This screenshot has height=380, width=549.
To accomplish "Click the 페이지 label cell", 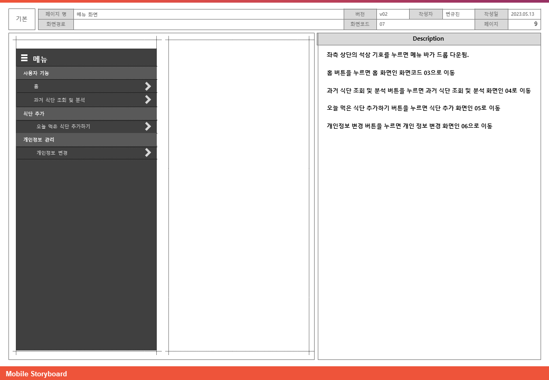I will (x=491, y=24).
